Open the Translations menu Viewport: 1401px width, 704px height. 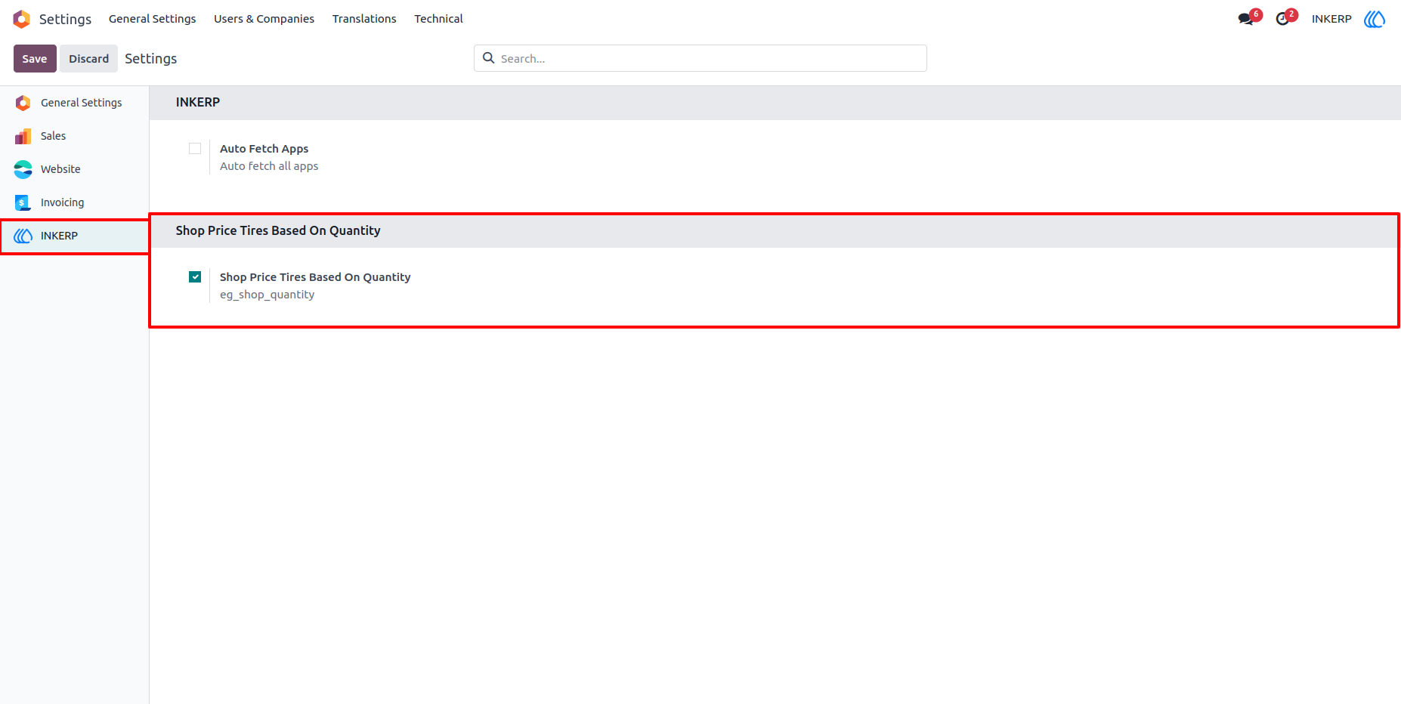click(364, 19)
